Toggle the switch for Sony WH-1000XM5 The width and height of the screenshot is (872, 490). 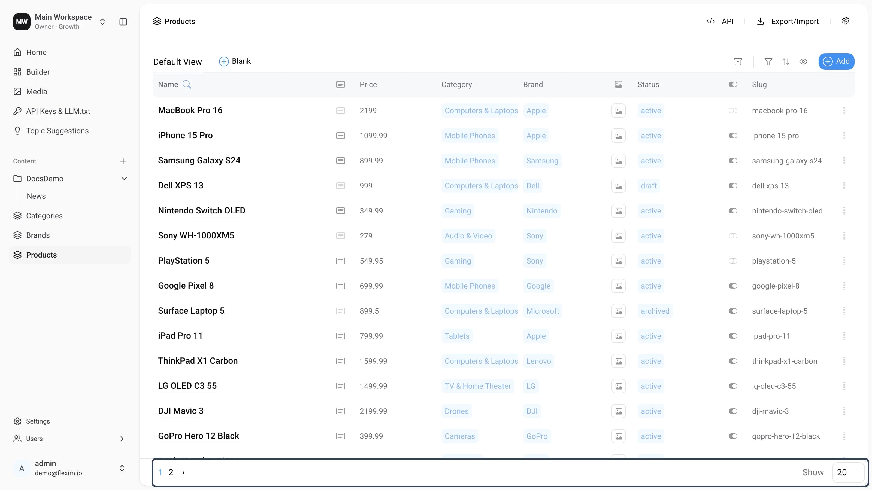pyautogui.click(x=733, y=236)
